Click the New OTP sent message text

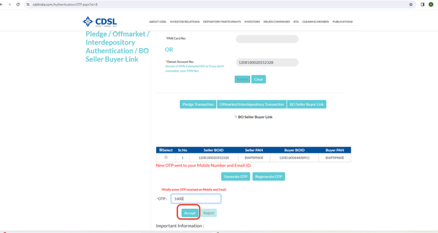[204, 165]
